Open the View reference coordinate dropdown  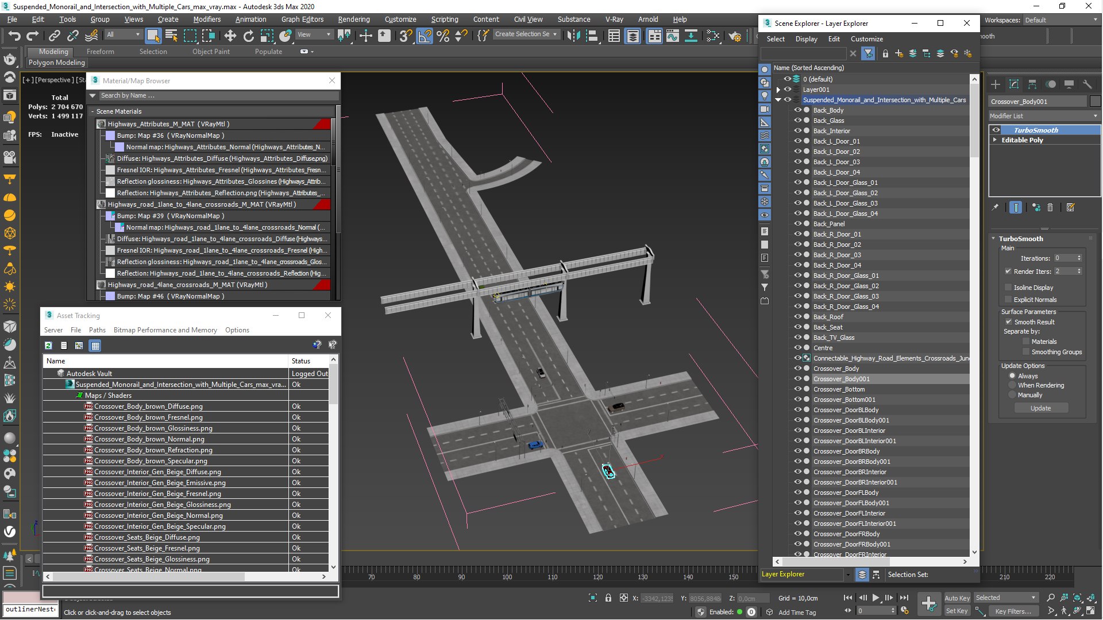(x=314, y=34)
